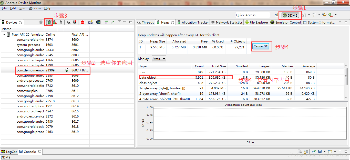This screenshot has height=160, width=350.
Task: Toggle Scroll Lock in the Console
Action: coord(306,152)
